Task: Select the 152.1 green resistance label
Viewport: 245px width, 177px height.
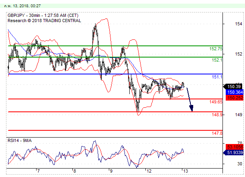Action: (x=217, y=60)
